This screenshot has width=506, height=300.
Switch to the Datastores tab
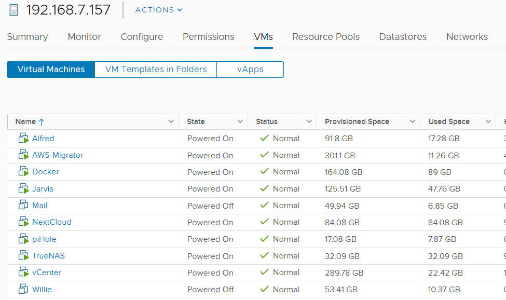pyautogui.click(x=403, y=37)
